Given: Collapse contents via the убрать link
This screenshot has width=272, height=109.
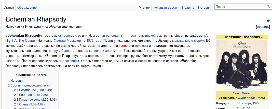Looking at the screenshot, I should tap(42, 75).
